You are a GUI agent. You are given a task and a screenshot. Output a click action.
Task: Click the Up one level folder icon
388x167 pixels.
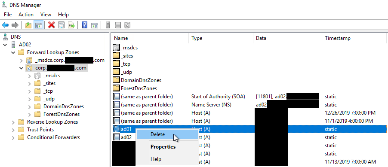coord(28,25)
